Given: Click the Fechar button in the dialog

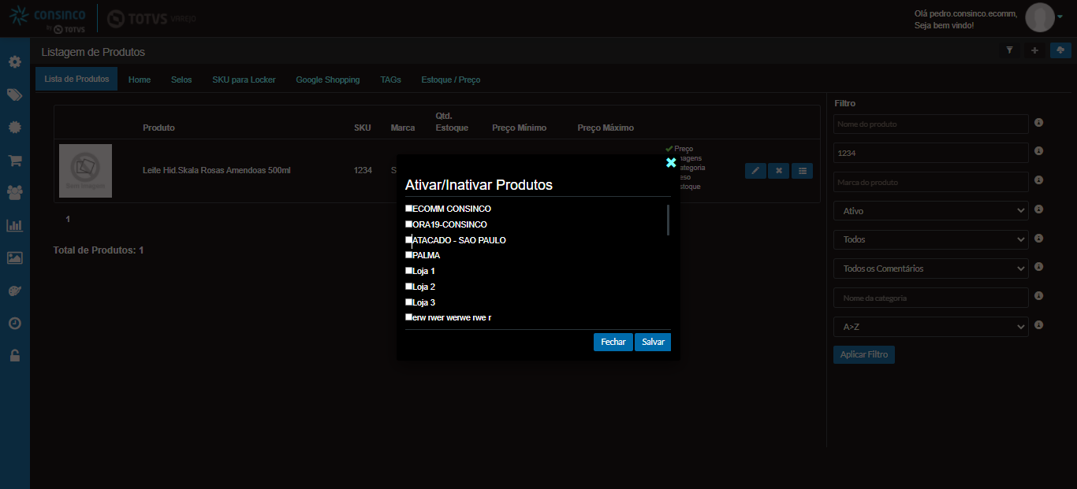Looking at the screenshot, I should pos(613,342).
